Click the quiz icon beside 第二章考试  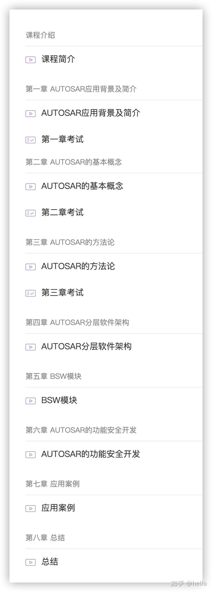[x=31, y=213]
